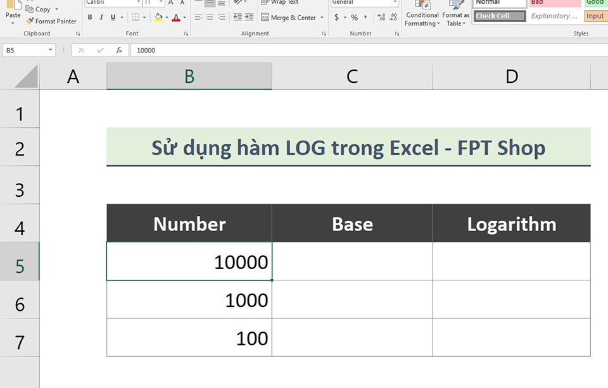Open Format as Table menu
This screenshot has height=388, width=608.
click(455, 13)
